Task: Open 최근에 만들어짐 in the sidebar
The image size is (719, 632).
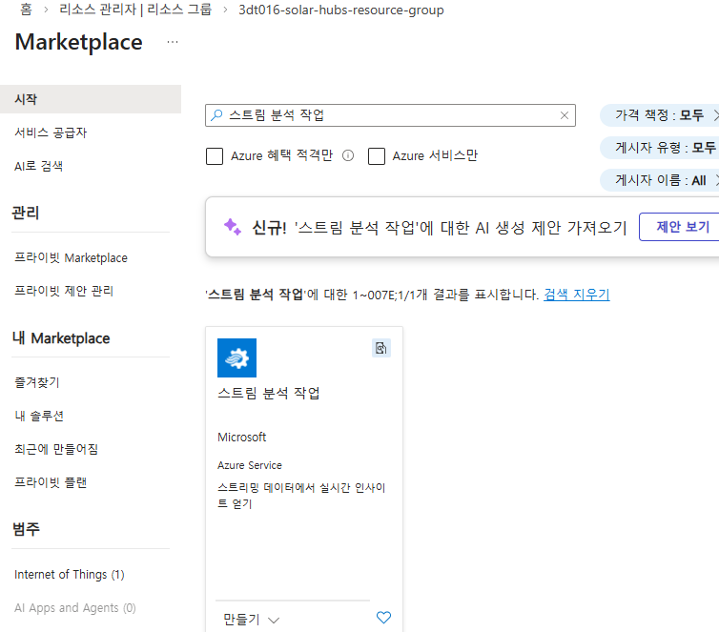Action: [56, 449]
